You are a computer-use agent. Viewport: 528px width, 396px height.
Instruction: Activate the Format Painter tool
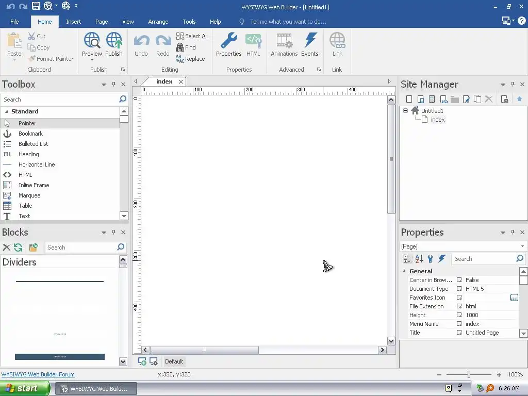(x=51, y=59)
